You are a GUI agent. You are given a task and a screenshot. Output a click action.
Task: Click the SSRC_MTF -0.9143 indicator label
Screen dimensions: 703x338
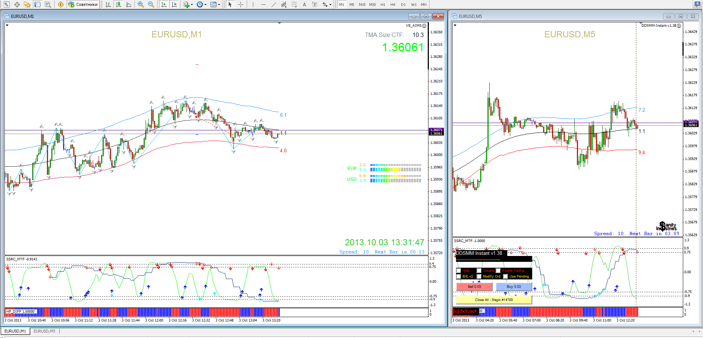[22, 259]
